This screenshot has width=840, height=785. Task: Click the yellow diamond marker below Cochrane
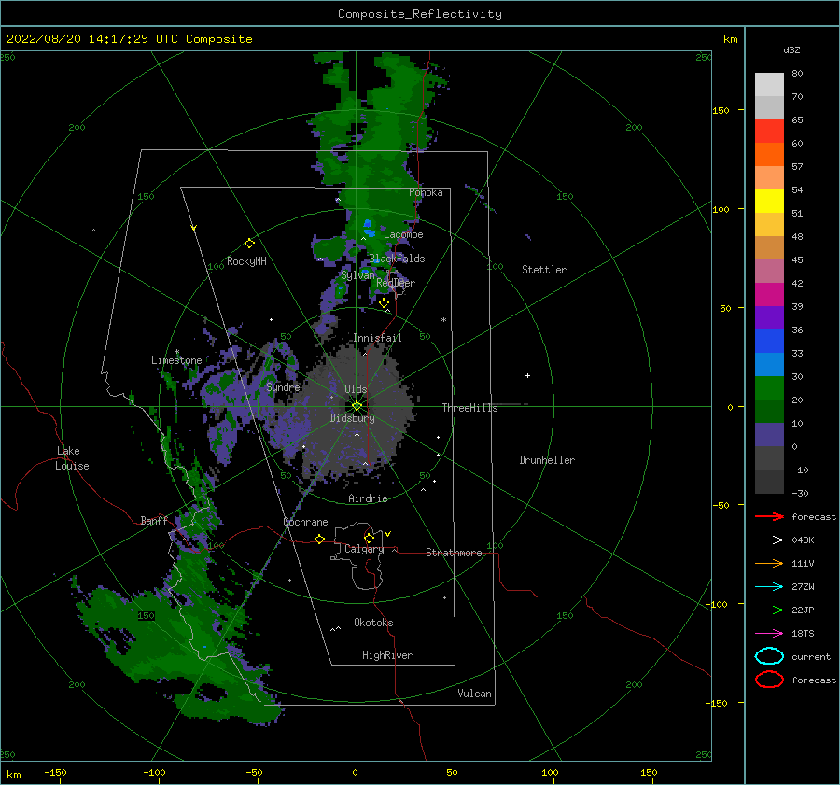(x=319, y=539)
